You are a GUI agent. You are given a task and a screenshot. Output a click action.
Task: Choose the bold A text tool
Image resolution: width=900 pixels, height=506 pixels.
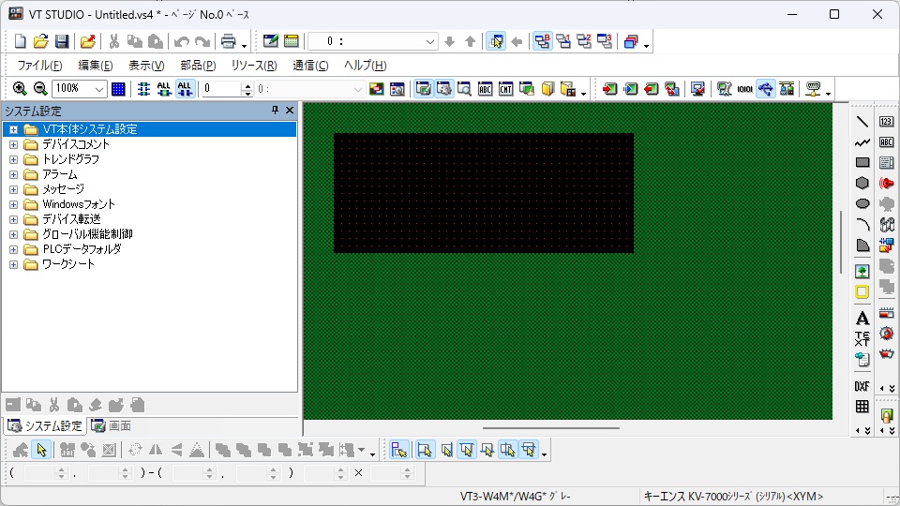tap(862, 319)
